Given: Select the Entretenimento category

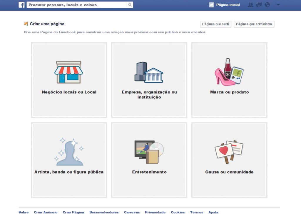Looking at the screenshot, I should [x=149, y=160].
